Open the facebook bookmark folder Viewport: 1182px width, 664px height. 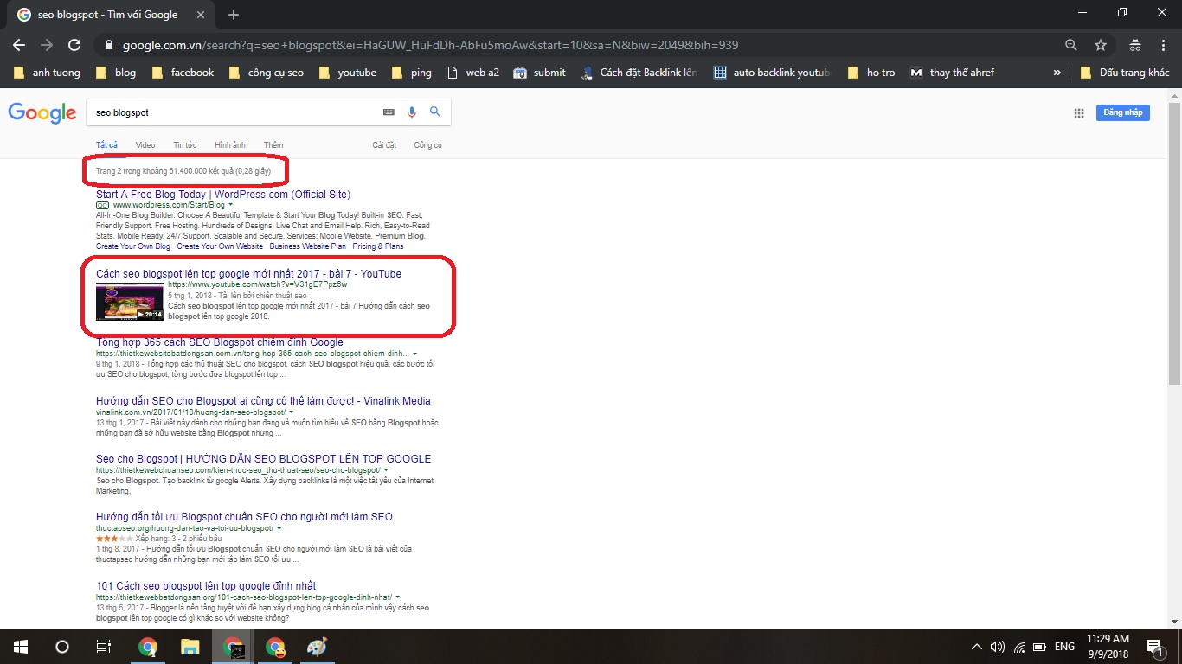coord(183,73)
